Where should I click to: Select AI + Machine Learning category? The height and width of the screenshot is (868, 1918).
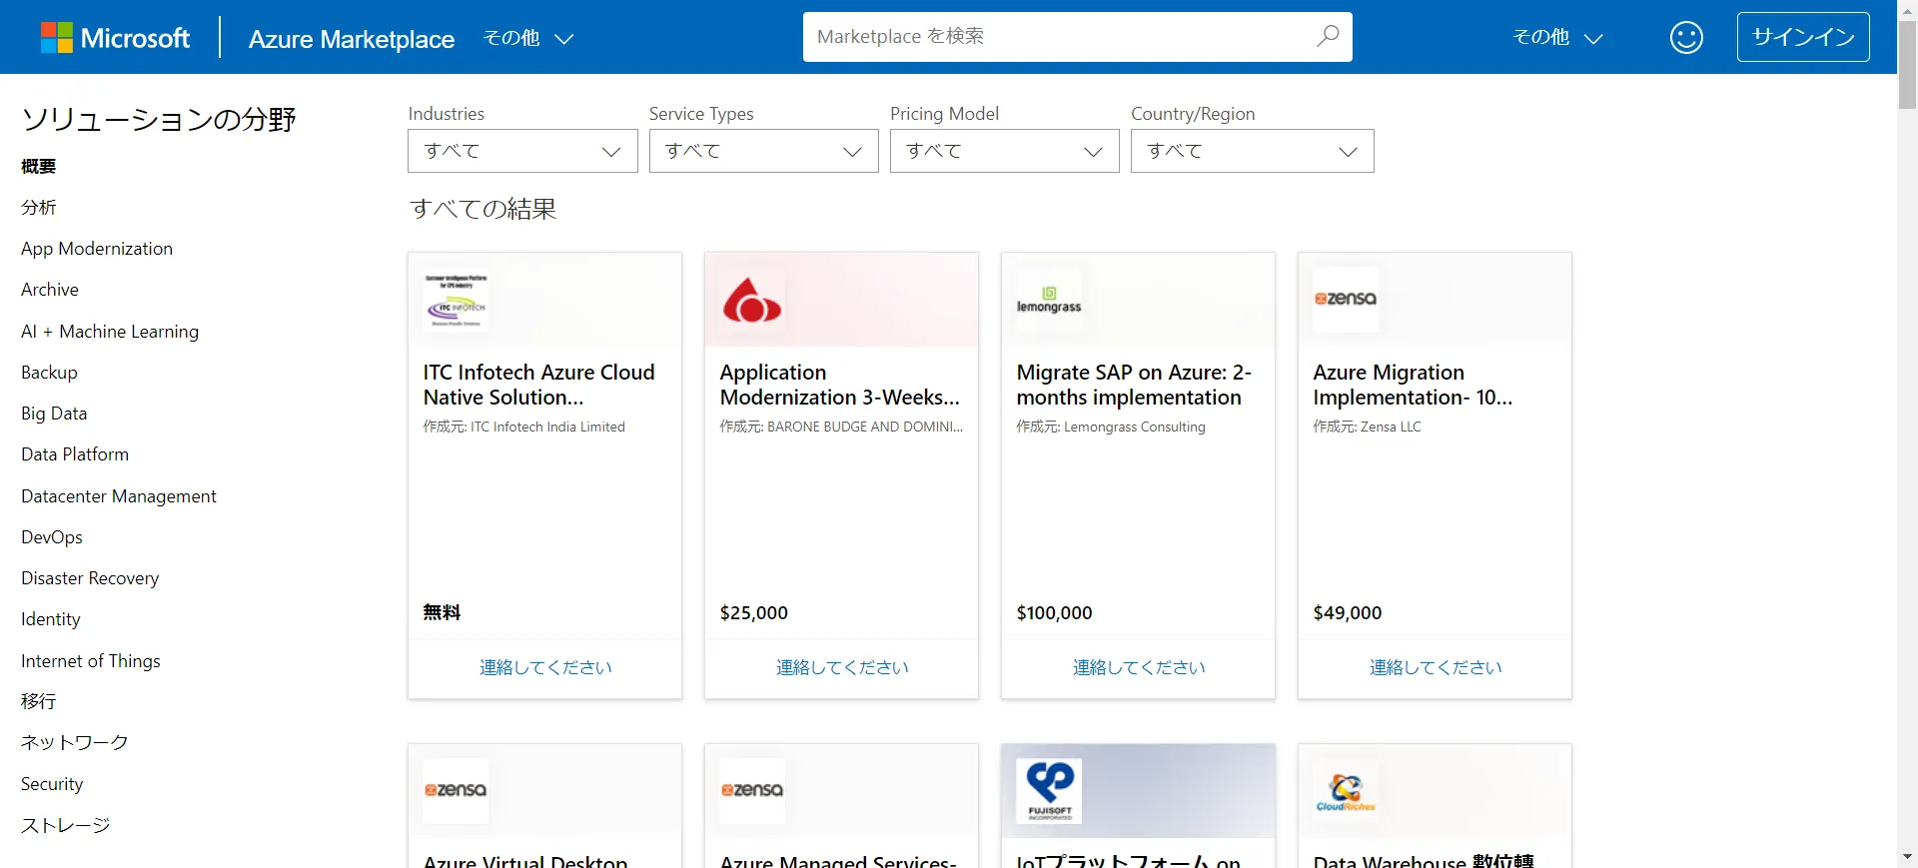(110, 332)
